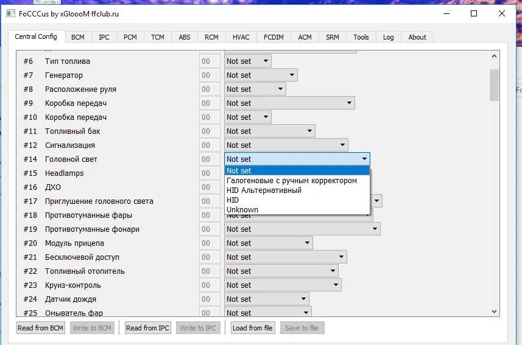The image size is (522, 345).
Task: Click the Read from BCM button
Action: [40, 328]
